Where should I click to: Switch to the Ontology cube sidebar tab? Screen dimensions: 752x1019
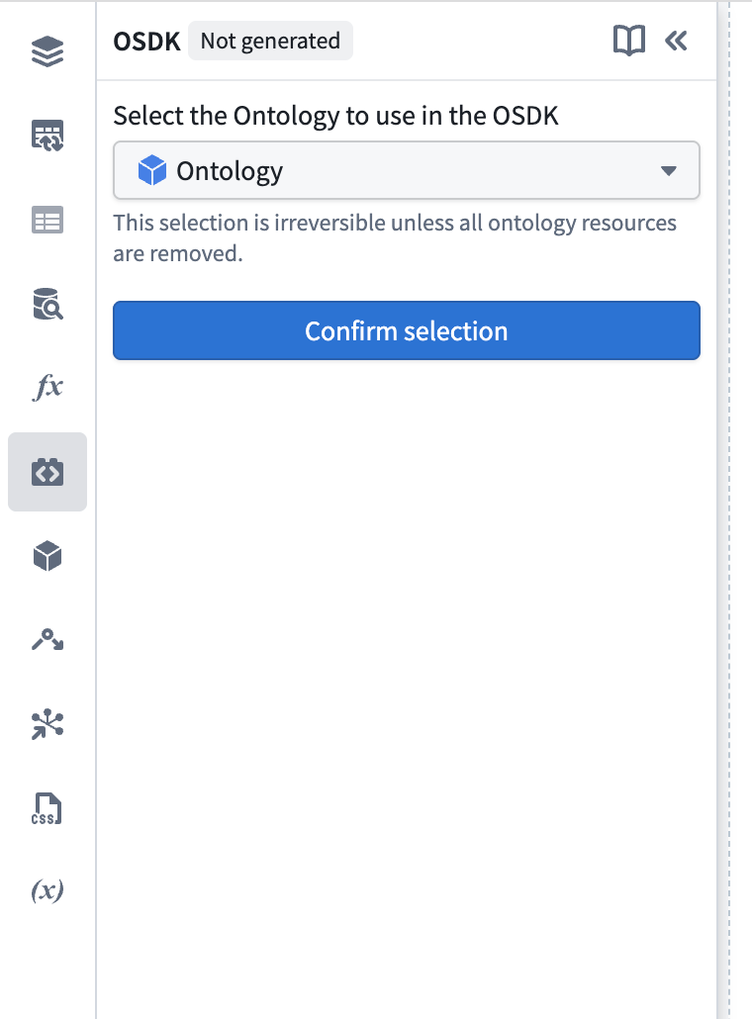point(47,556)
